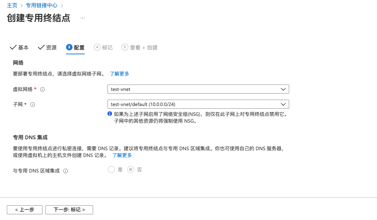Image resolution: width=377 pixels, height=220 pixels.
Task: Click the ellipsis icon beside 创建专用终结点 title
Action: tap(82, 18)
